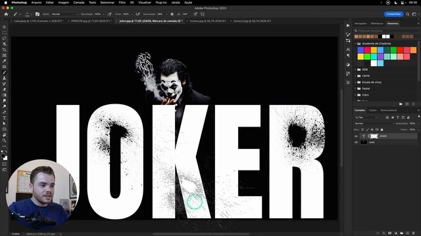Open the Actions play panel icon

click(348, 26)
